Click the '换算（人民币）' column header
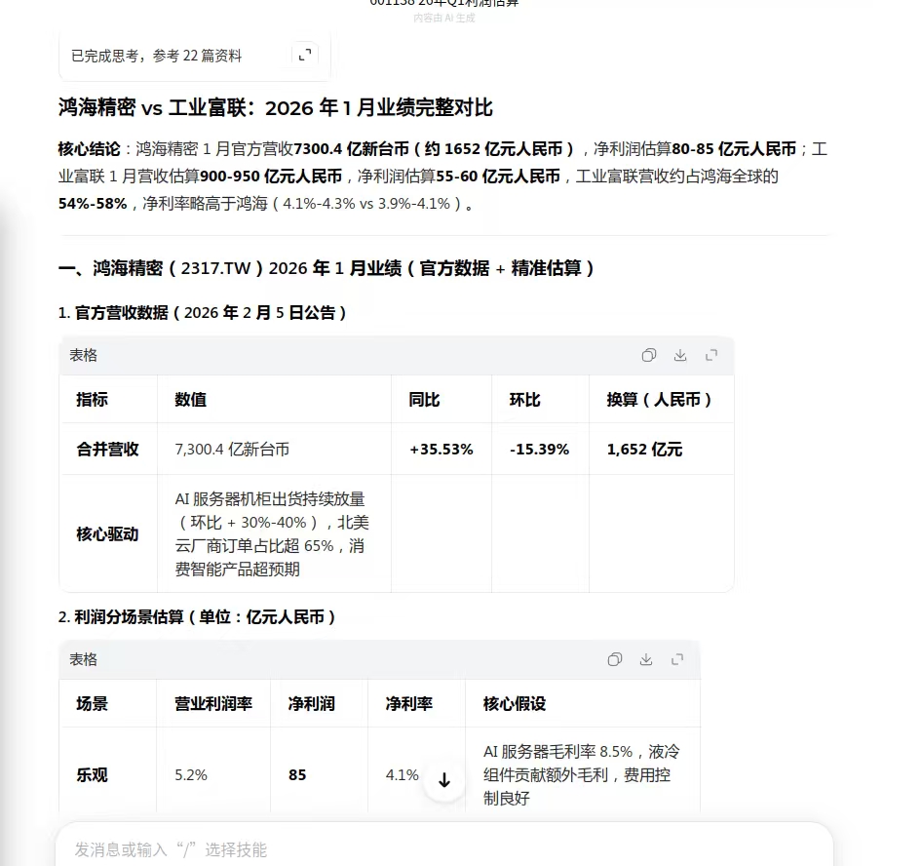The width and height of the screenshot is (922, 866). [659, 400]
